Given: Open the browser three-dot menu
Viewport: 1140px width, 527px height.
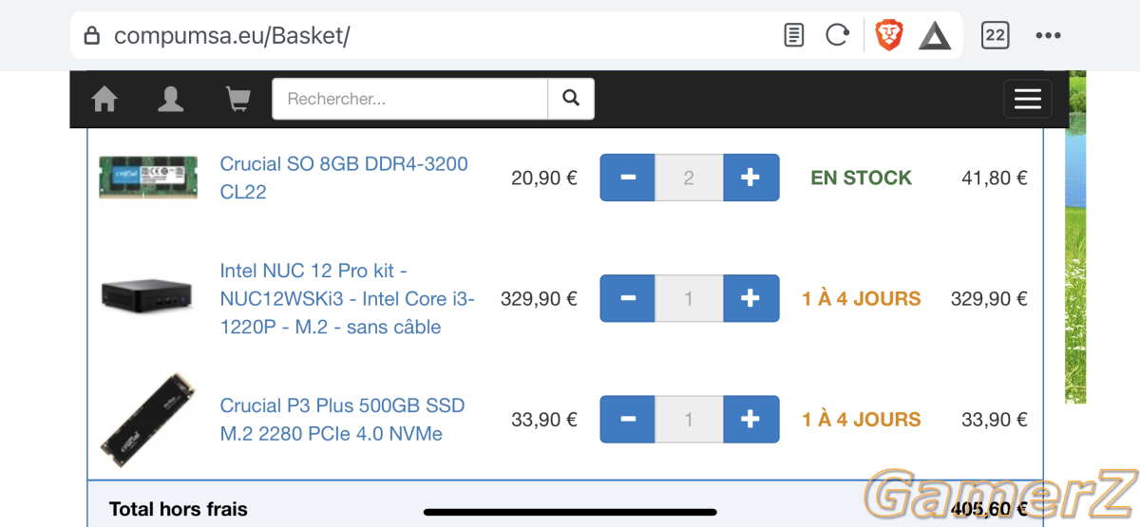Looking at the screenshot, I should click(1048, 36).
